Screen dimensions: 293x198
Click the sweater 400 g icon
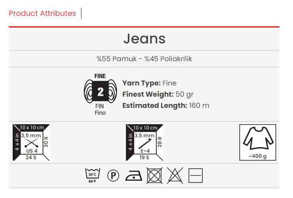[258, 142]
